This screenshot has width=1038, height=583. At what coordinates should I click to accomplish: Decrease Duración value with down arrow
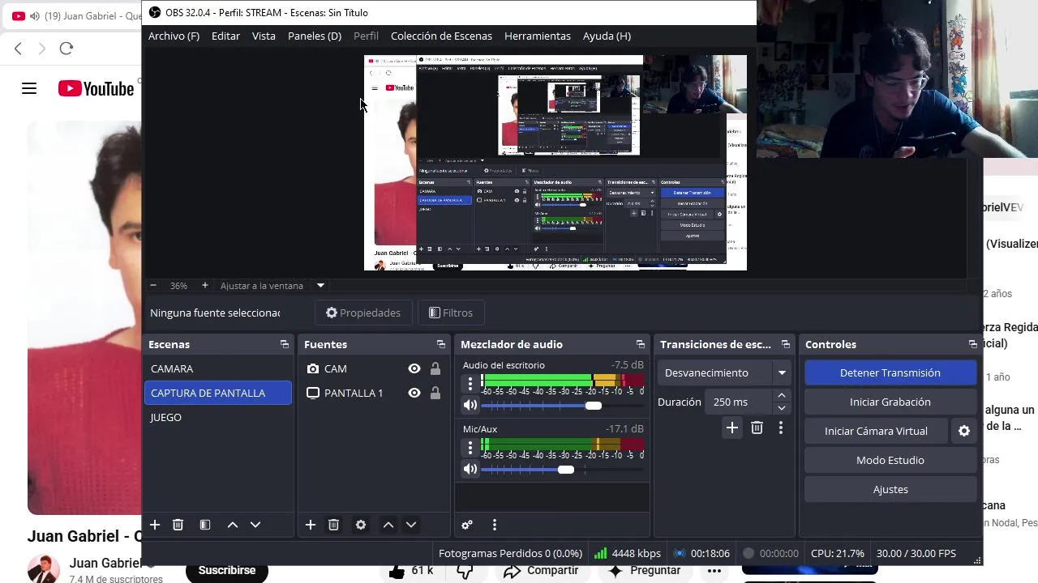(x=782, y=408)
